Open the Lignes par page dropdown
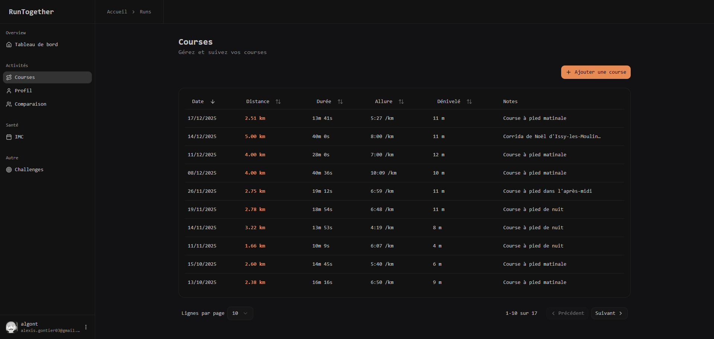The image size is (714, 339). click(240, 313)
